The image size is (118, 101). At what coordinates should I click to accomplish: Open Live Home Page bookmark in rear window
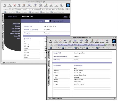(x=9, y=12)
